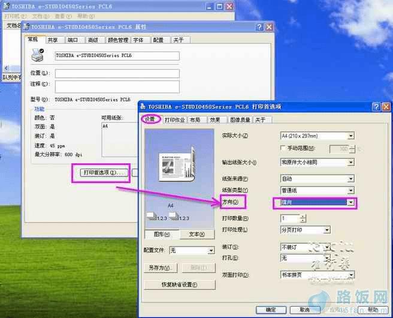This screenshot has width=393, height=318.
Task: Close the properties window
Action: pos(269,27)
